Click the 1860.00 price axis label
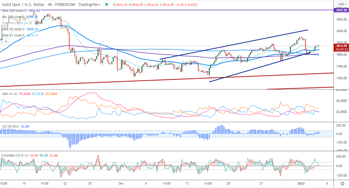This screenshot has height=188, width=349. click(341, 19)
